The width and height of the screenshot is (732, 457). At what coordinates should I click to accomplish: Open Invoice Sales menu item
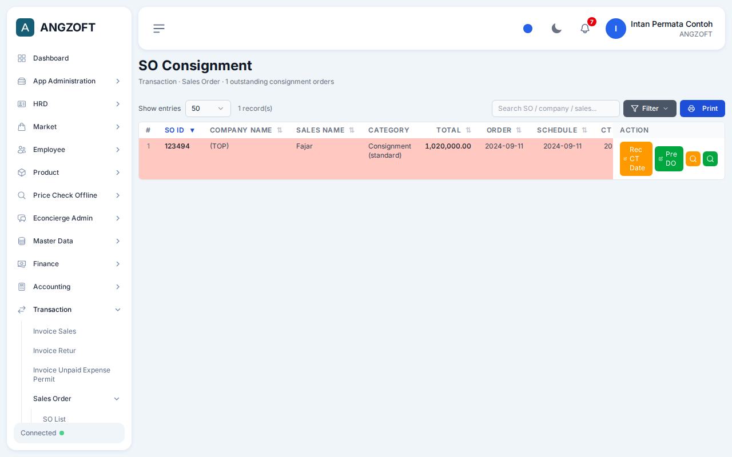point(54,331)
